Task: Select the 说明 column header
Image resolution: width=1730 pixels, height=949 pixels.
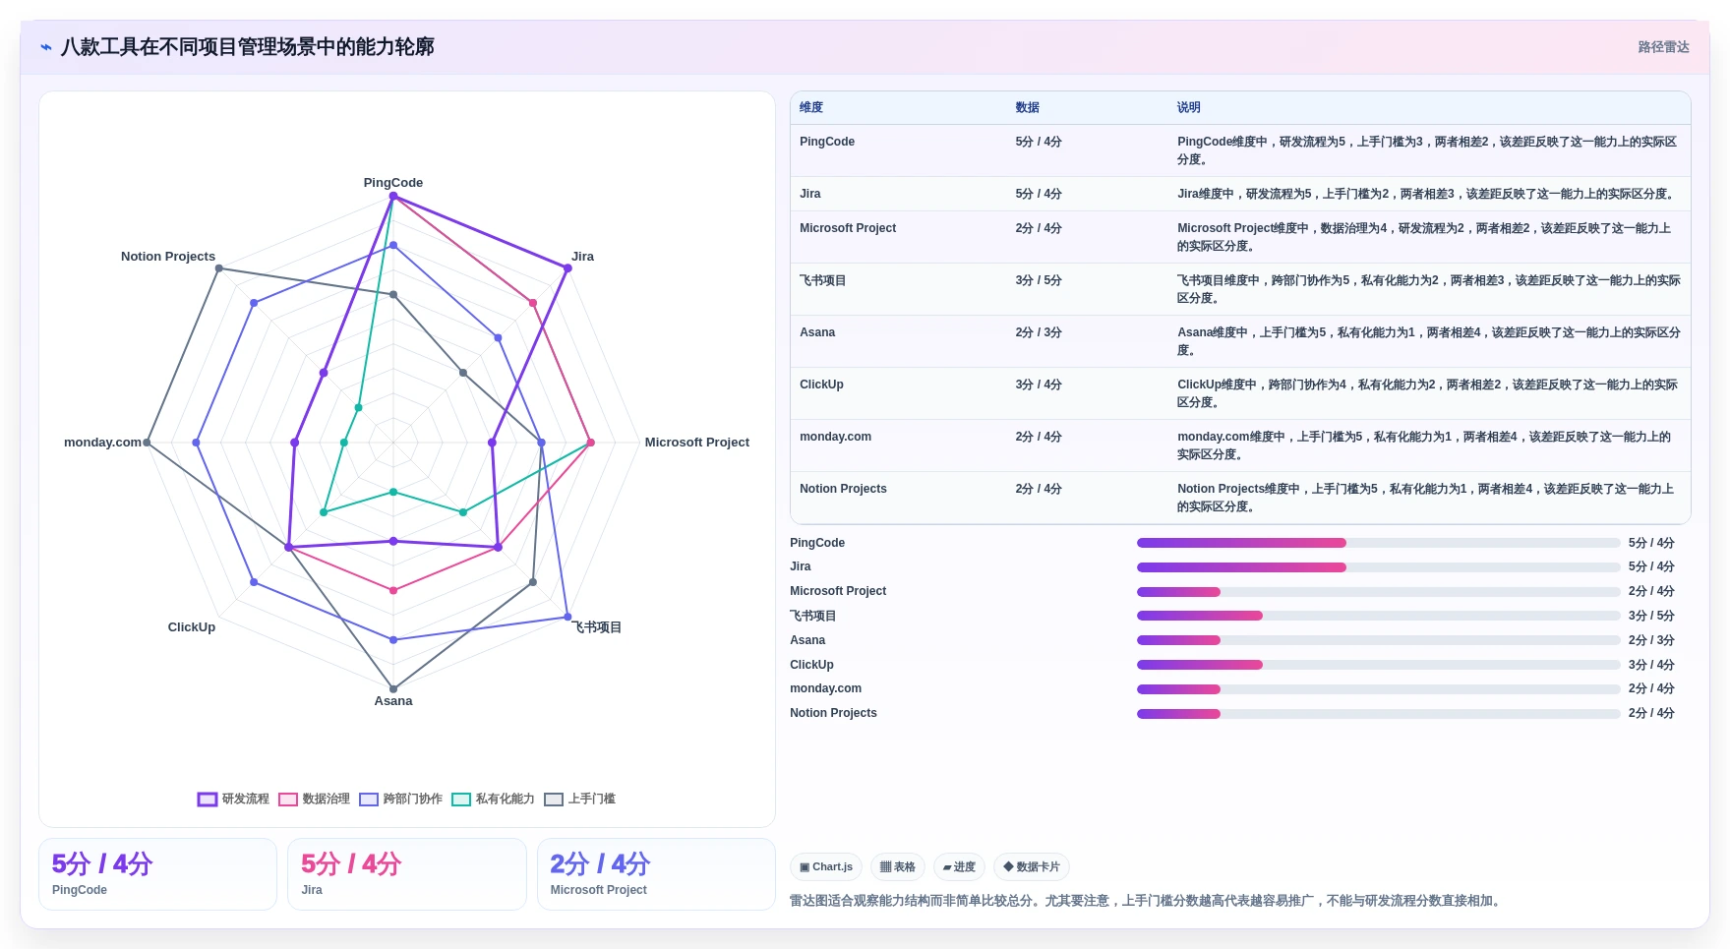Action: (1189, 107)
